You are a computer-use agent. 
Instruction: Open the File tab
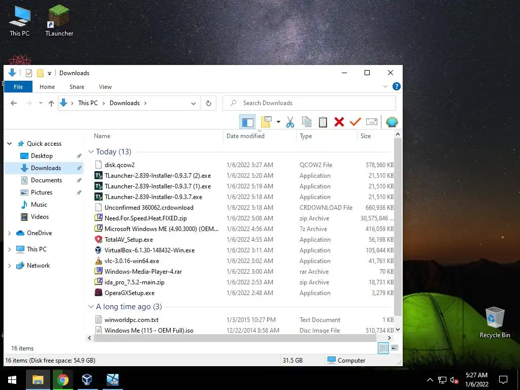[18, 87]
